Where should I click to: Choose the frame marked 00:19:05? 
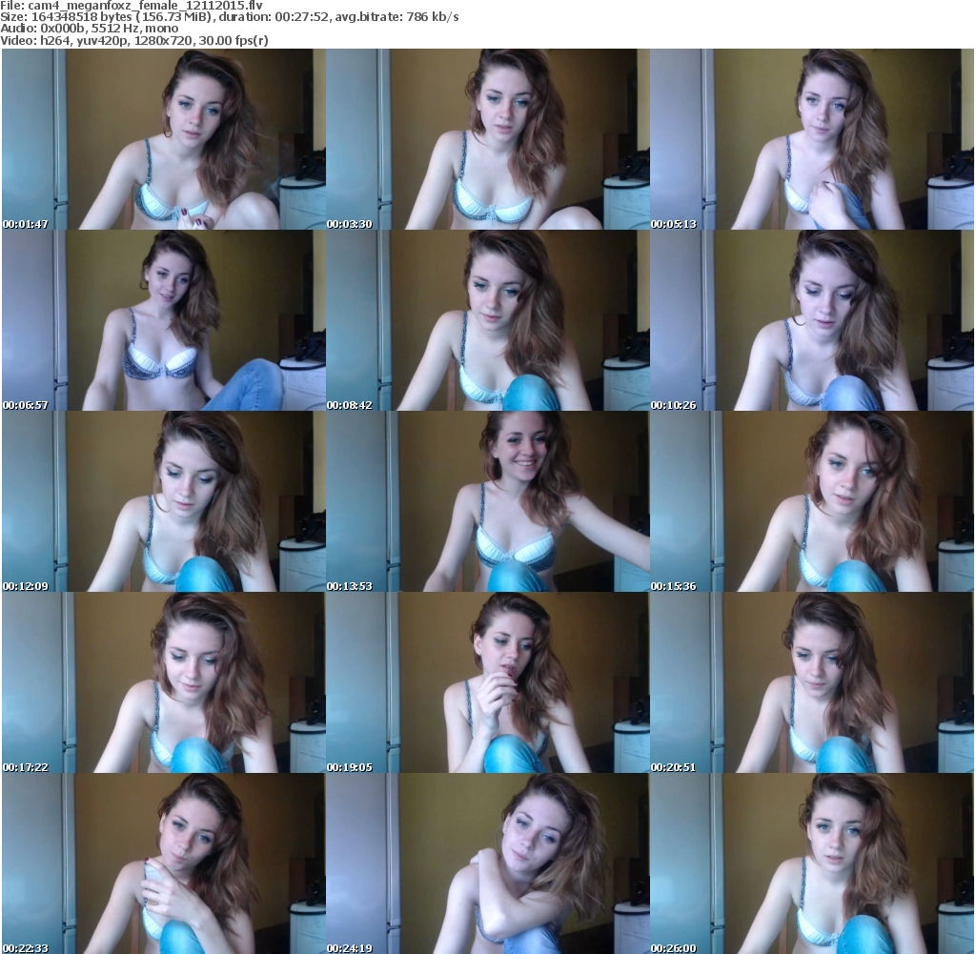tap(488, 682)
